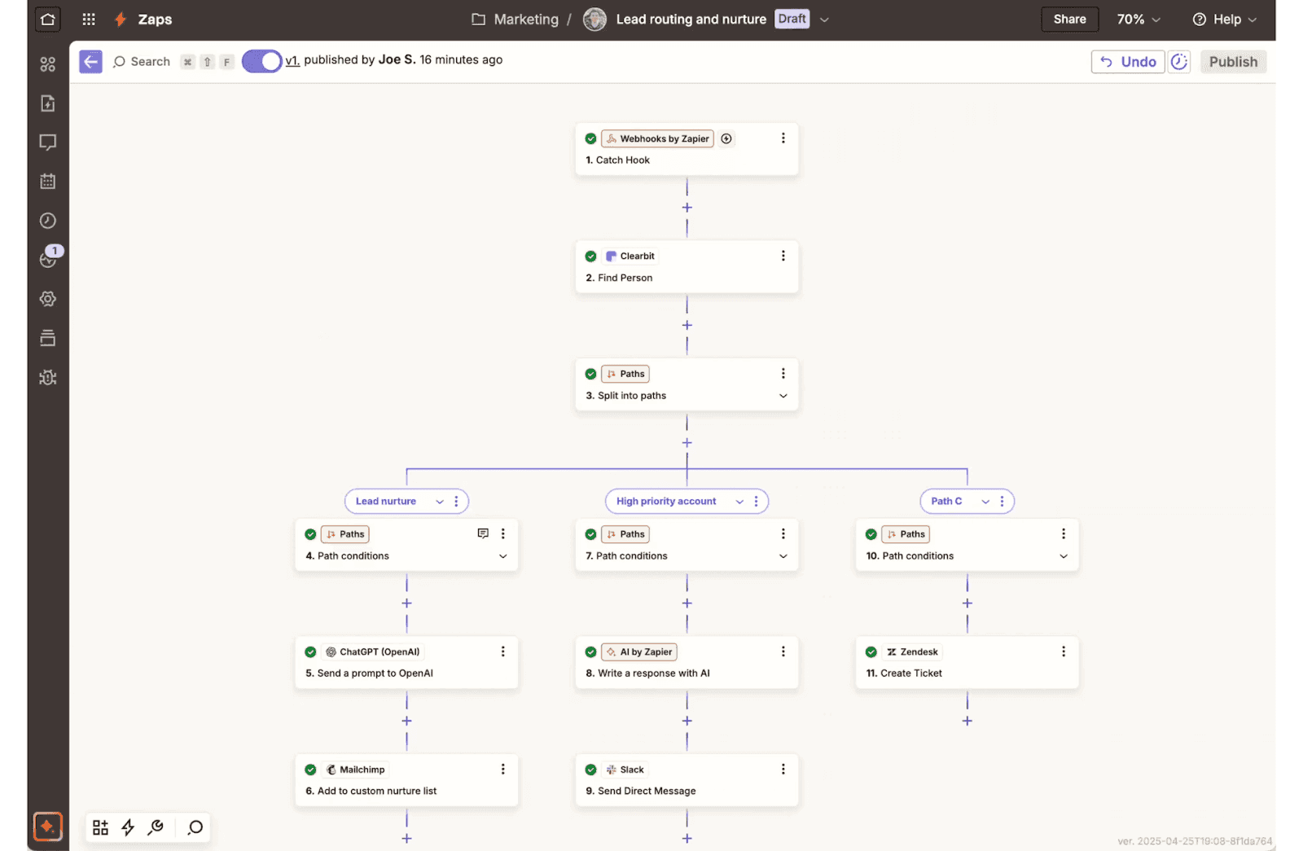Select the lightning trigger icon in bottom toolbar
This screenshot has width=1303, height=851.
coord(128,827)
